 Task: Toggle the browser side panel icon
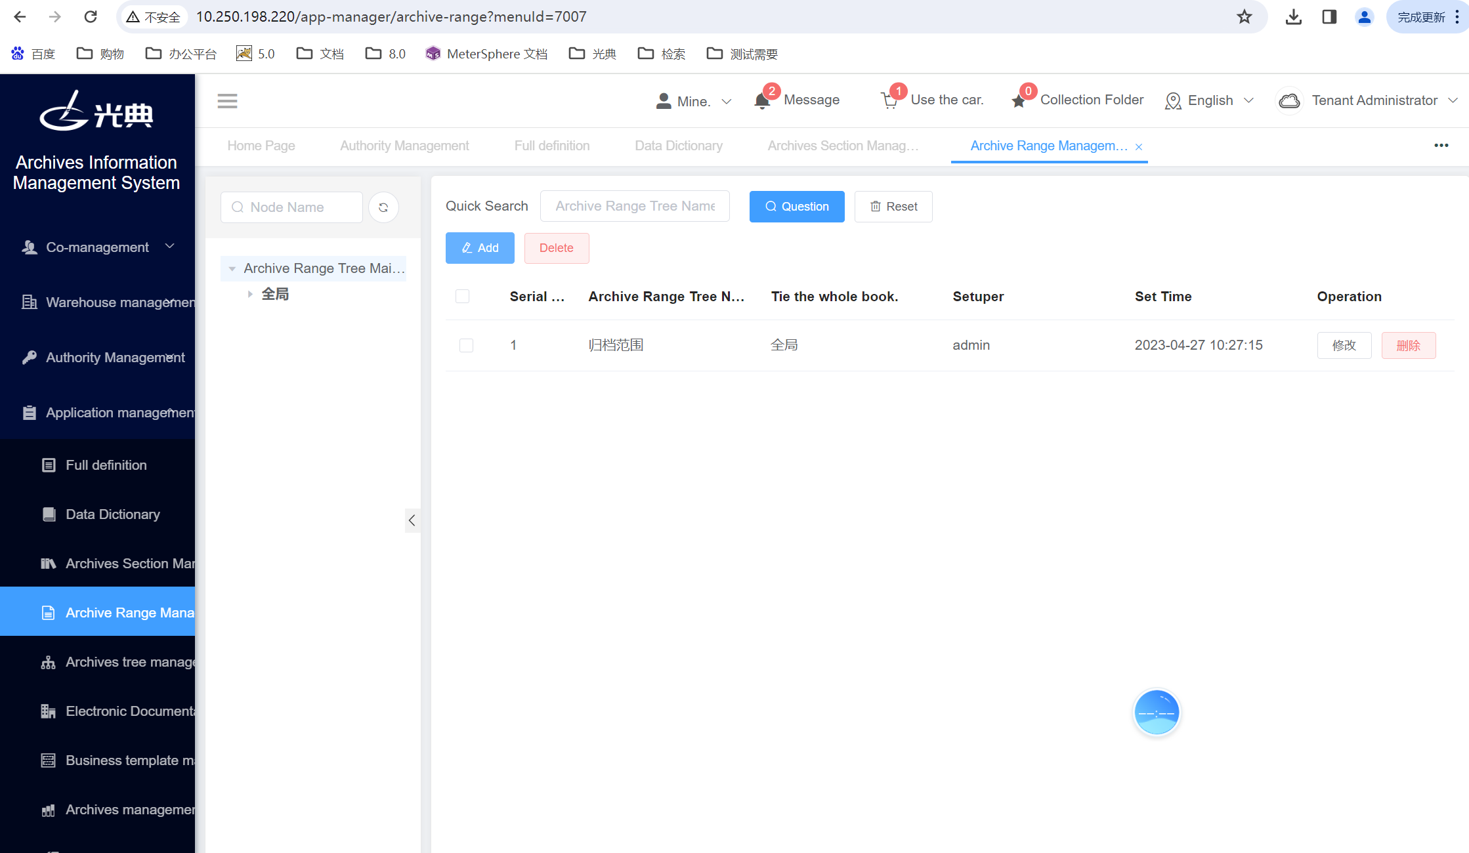(1329, 17)
